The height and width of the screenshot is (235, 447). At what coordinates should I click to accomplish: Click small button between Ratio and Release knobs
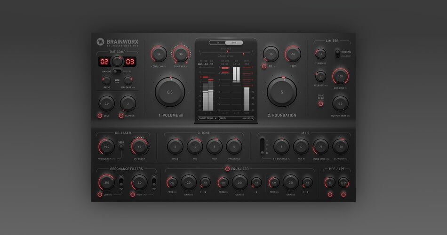(x=117, y=81)
